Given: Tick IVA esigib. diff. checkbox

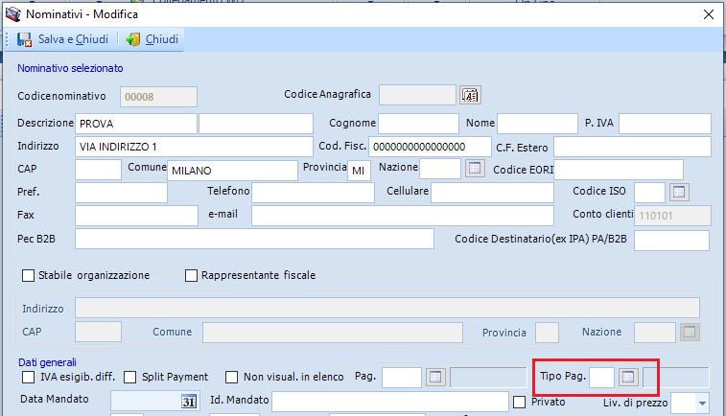Looking at the screenshot, I should pyautogui.click(x=28, y=377).
